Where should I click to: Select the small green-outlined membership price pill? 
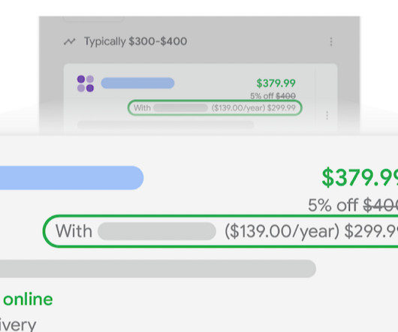point(215,107)
